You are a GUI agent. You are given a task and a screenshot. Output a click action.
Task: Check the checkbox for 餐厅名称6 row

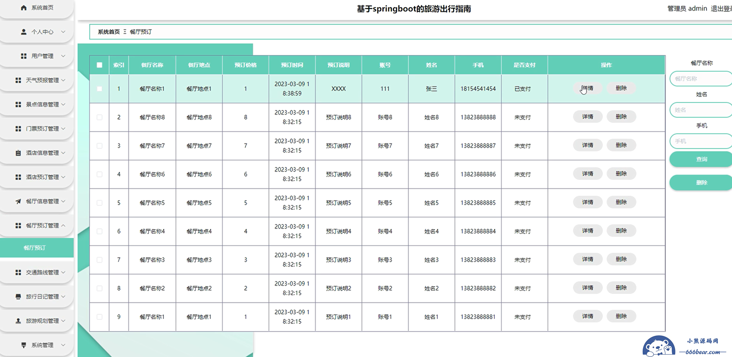(x=99, y=174)
